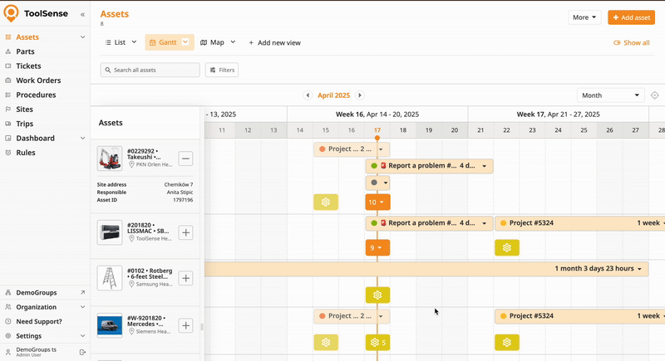Open dropdown on Takeushi Project bar
This screenshot has height=361, width=665.
(381, 149)
